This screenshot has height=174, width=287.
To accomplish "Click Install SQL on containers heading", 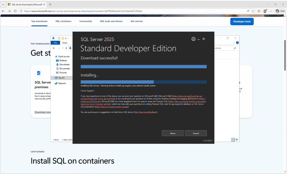I will [72, 161].
